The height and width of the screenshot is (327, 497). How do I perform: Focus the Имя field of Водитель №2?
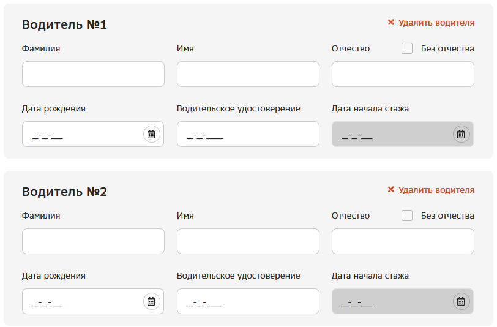pyautogui.click(x=248, y=241)
